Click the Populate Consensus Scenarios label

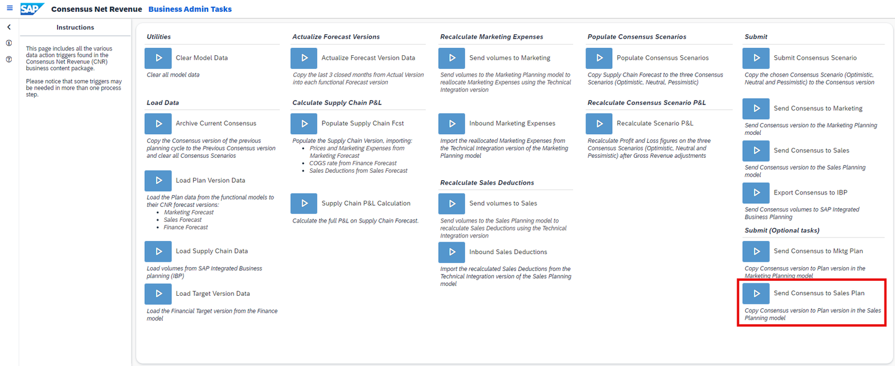pos(663,58)
